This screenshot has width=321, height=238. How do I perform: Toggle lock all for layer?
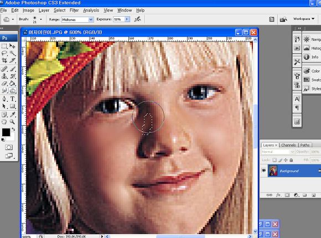[x=291, y=160]
